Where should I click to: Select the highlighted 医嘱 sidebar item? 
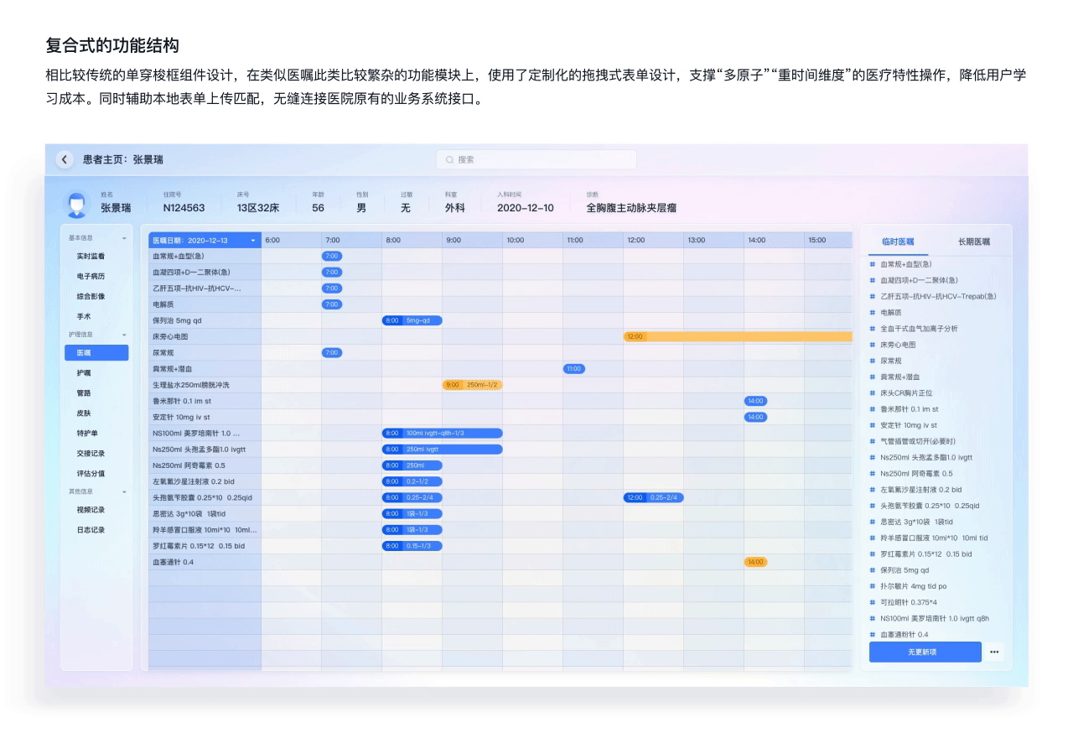coord(96,353)
